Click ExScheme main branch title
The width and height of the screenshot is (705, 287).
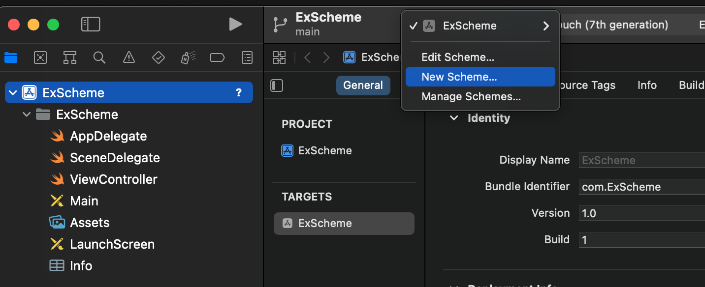click(328, 24)
